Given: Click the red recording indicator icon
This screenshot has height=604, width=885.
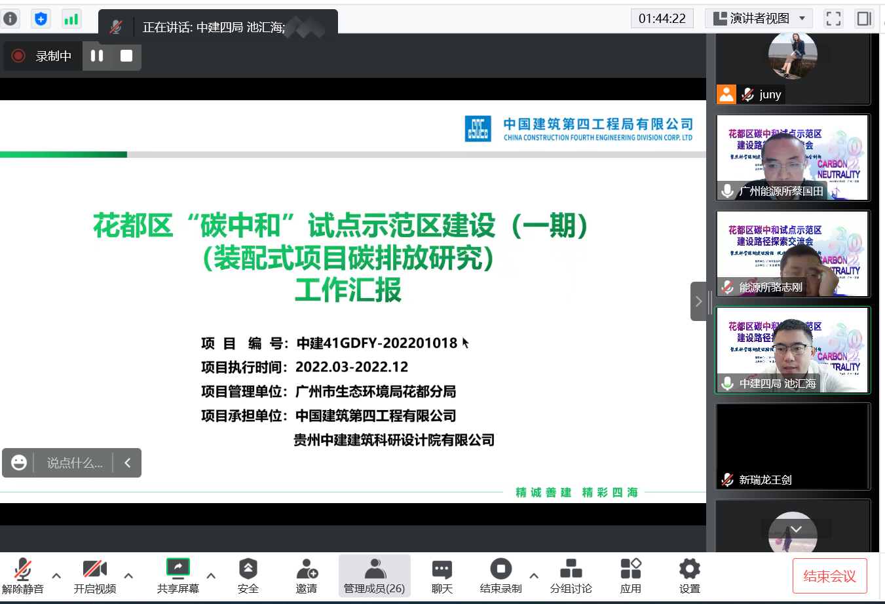Looking at the screenshot, I should click(18, 56).
